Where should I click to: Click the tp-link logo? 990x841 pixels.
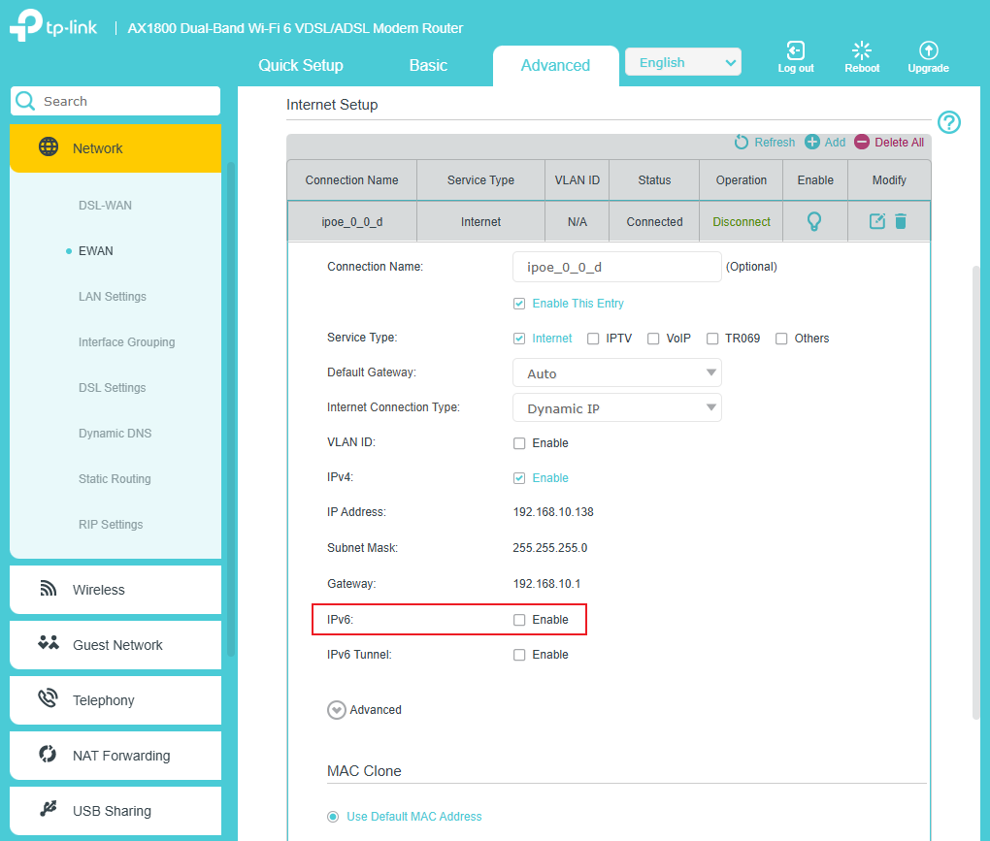pos(51,26)
